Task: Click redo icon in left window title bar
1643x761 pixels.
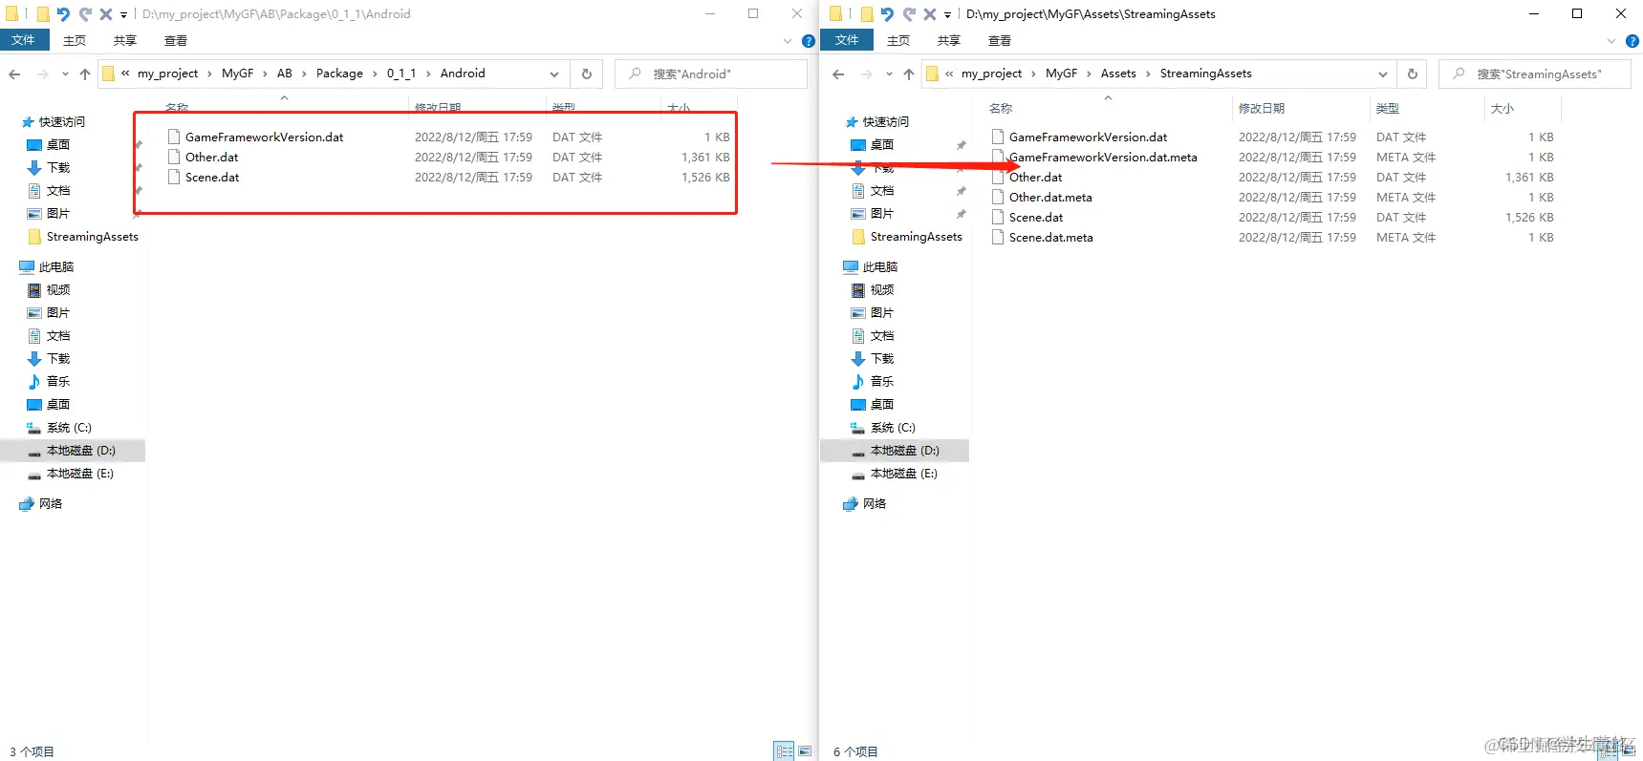Action: click(85, 14)
